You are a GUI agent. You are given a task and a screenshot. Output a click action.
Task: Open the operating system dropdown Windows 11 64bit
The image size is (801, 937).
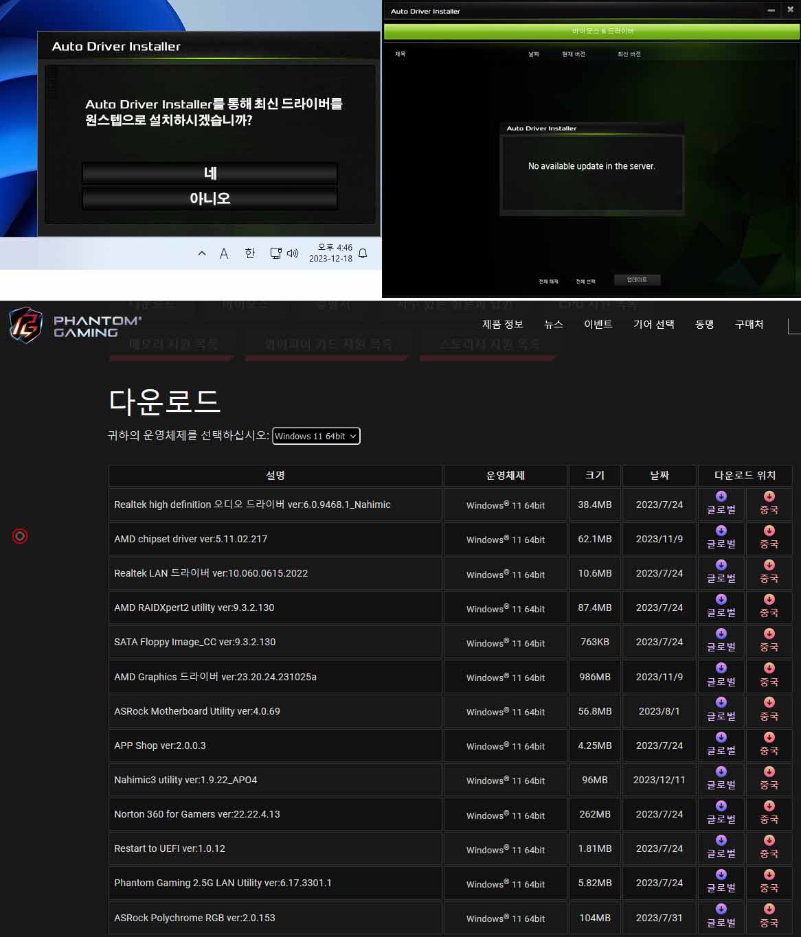pyautogui.click(x=316, y=436)
